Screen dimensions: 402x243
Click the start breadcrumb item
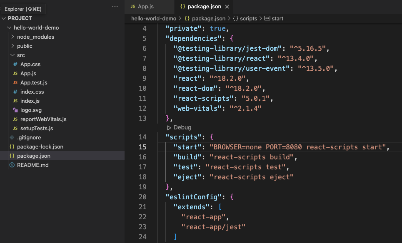click(278, 18)
